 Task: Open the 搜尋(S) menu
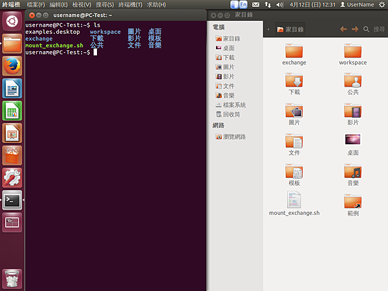click(105, 5)
